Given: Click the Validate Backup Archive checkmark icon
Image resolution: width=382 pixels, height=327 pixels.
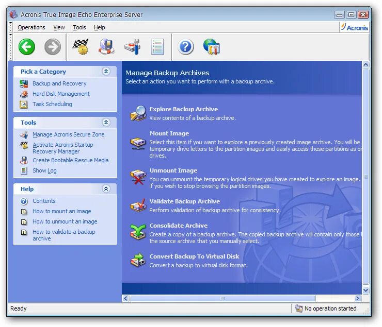Looking at the screenshot, I should tap(138, 205).
